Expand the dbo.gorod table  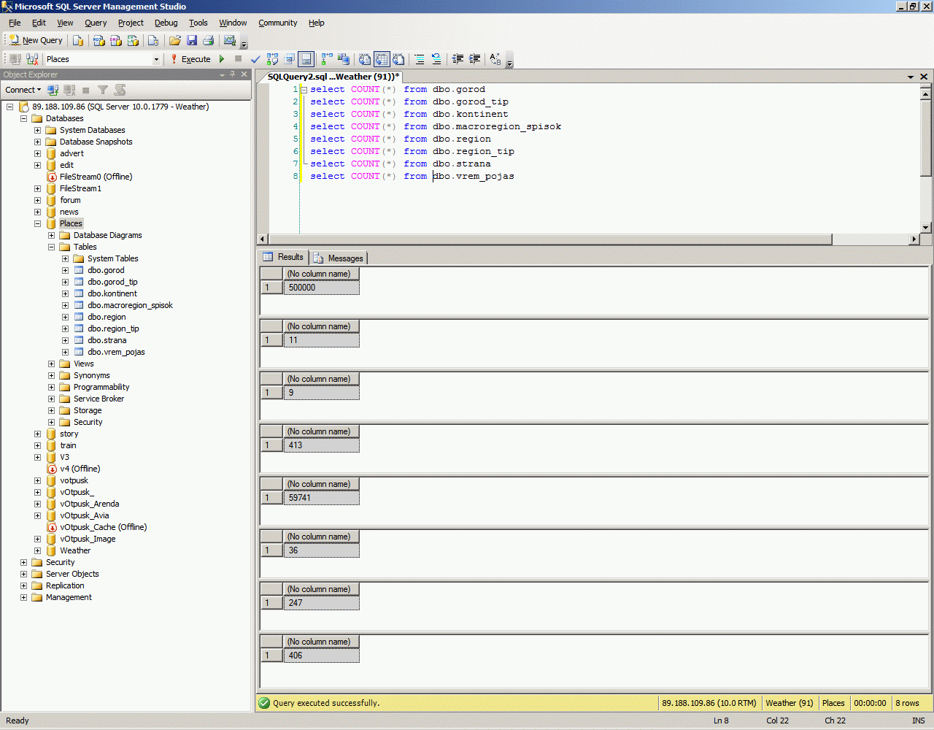point(65,270)
